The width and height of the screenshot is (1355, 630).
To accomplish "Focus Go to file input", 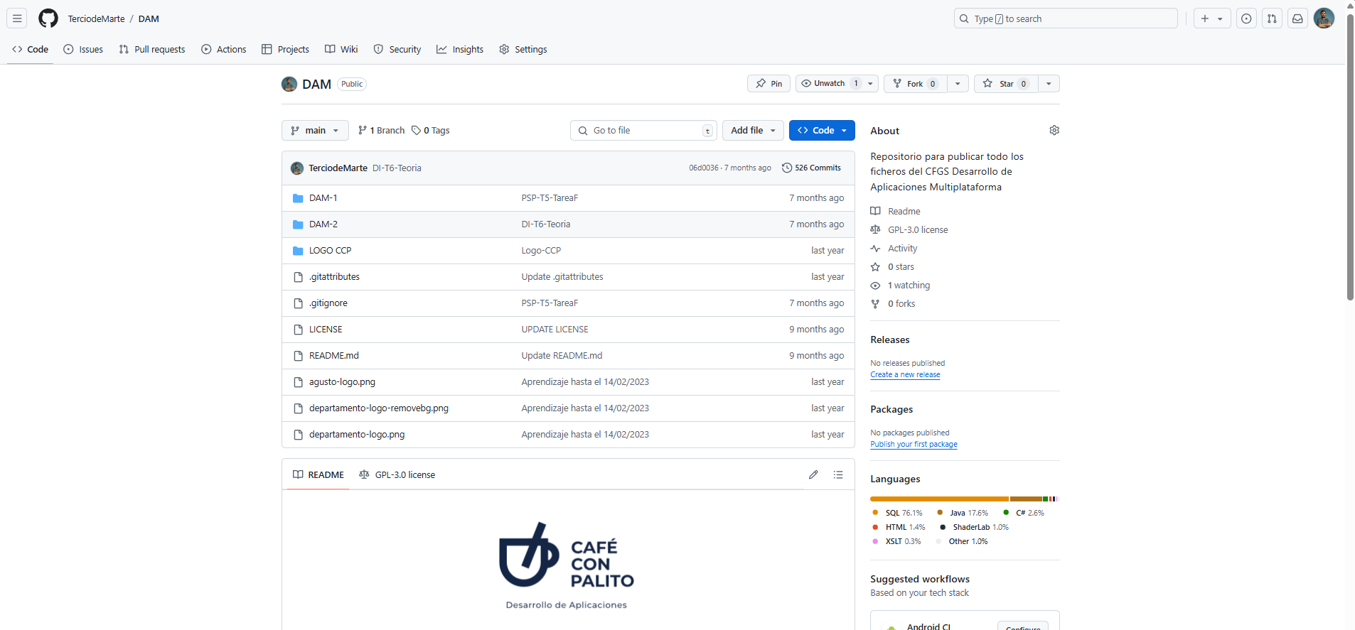I will coord(643,131).
